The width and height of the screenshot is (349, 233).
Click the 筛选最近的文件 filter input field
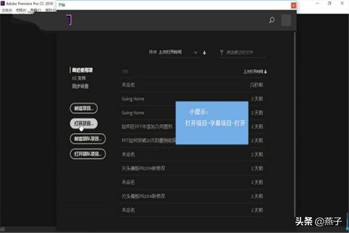245,52
